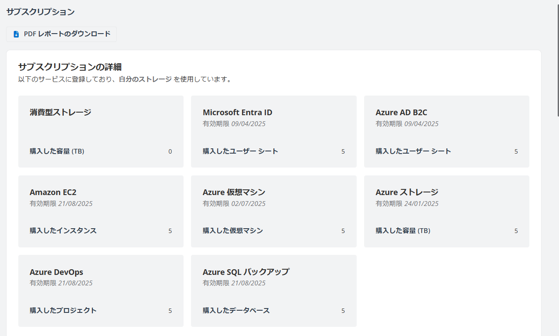Select the Microsoft Entra ID card title
559x336 pixels.
click(x=238, y=112)
